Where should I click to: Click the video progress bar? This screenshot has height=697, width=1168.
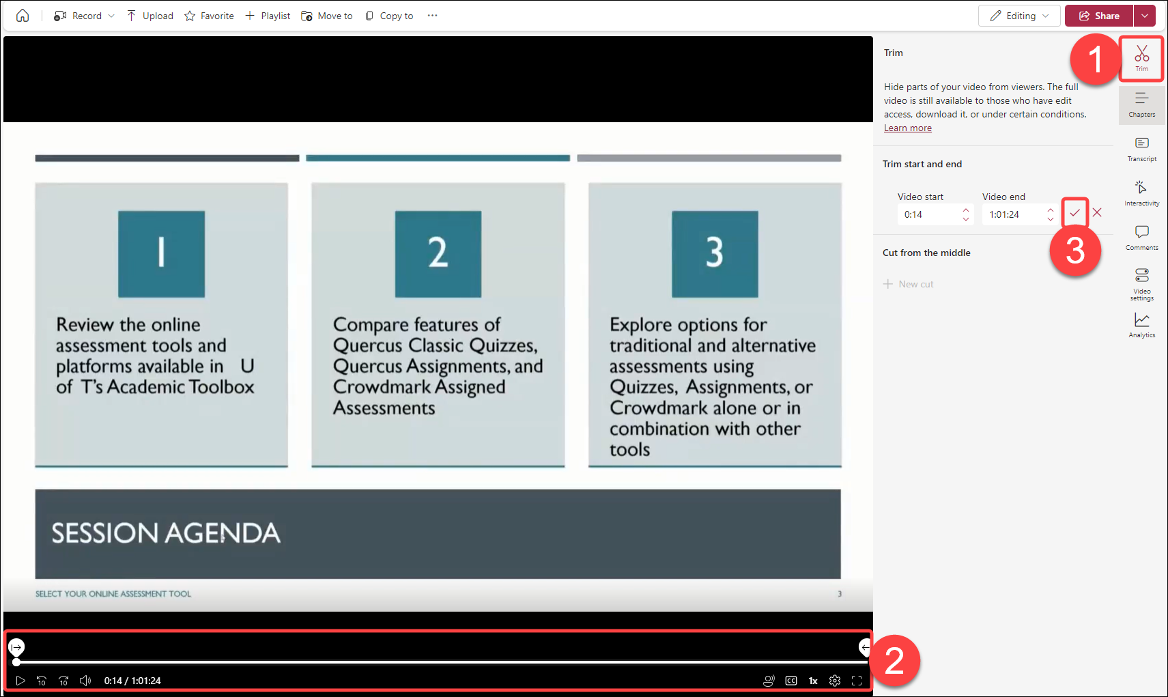pyautogui.click(x=441, y=662)
